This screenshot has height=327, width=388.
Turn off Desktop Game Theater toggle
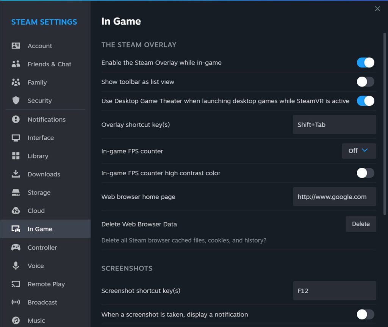(365, 101)
